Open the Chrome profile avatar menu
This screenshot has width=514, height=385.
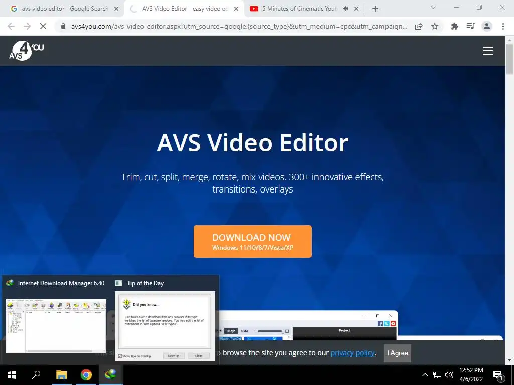pyautogui.click(x=487, y=26)
